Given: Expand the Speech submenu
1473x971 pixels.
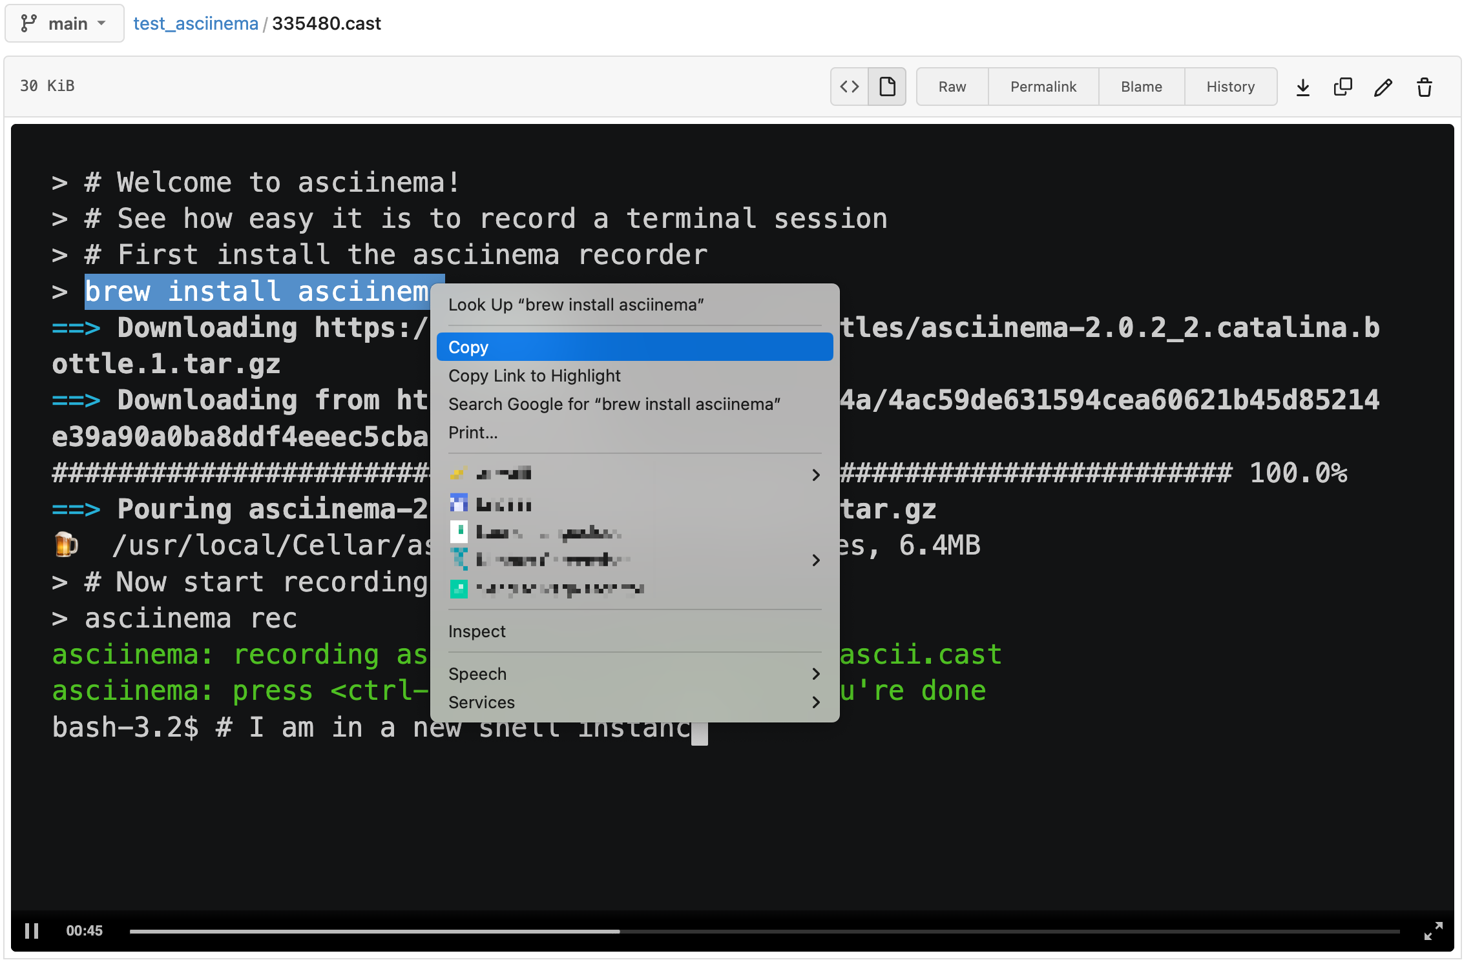Looking at the screenshot, I should tap(634, 673).
